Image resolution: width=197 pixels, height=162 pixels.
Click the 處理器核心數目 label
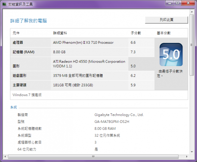click(30, 142)
